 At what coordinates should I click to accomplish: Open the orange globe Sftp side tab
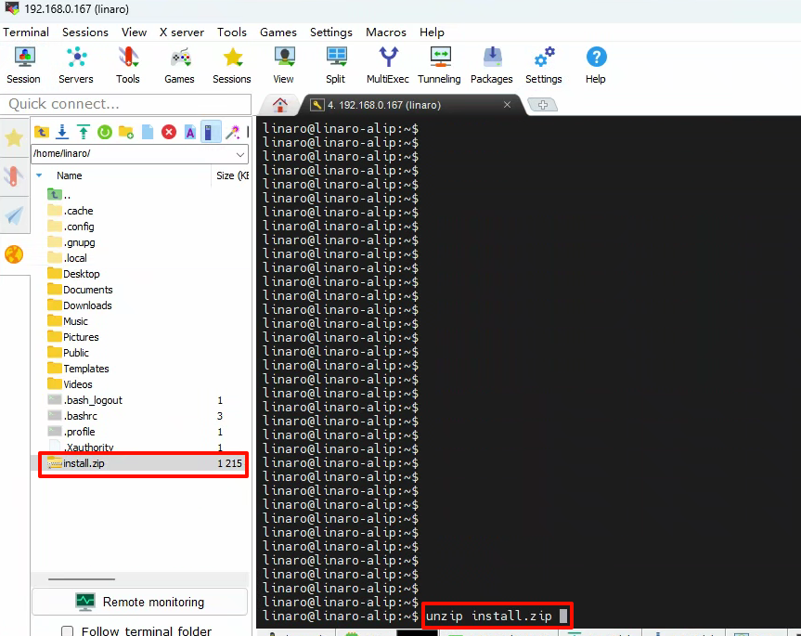point(14,253)
